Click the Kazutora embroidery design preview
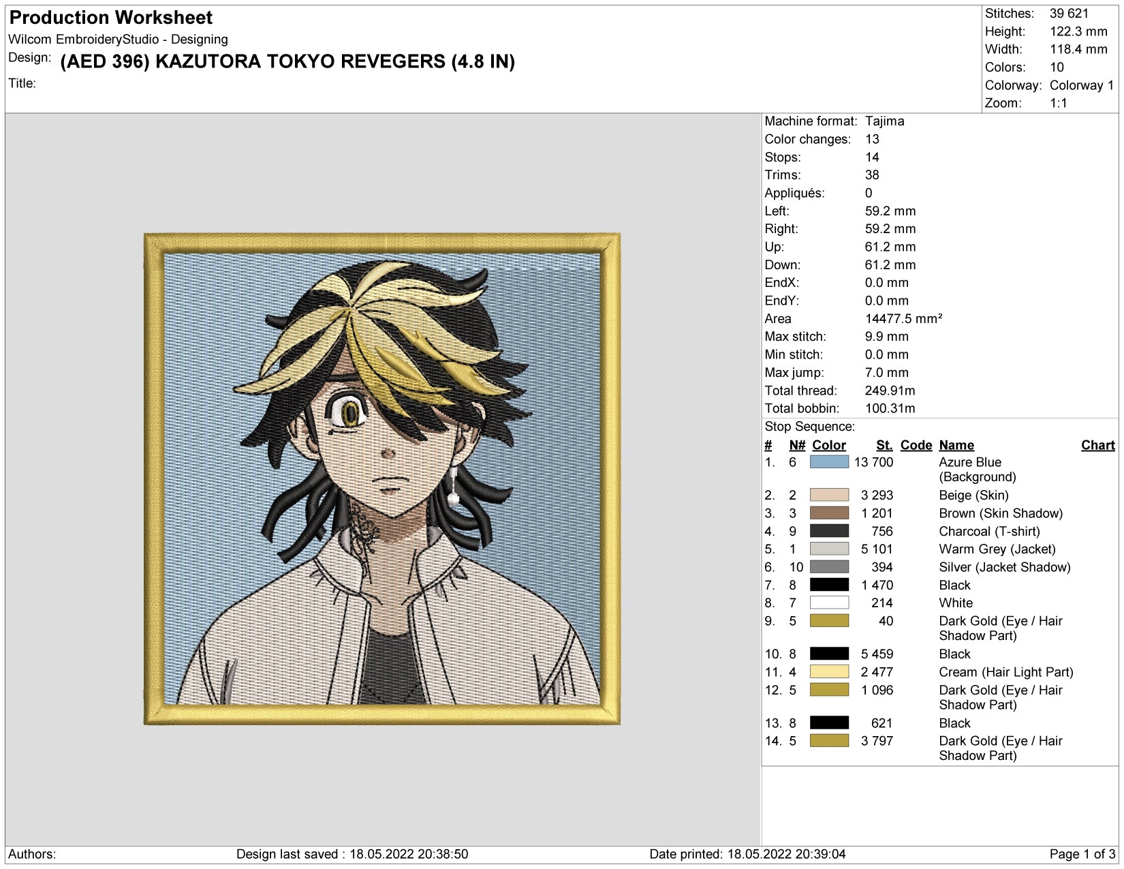Image resolution: width=1124 pixels, height=869 pixels. coord(382,478)
